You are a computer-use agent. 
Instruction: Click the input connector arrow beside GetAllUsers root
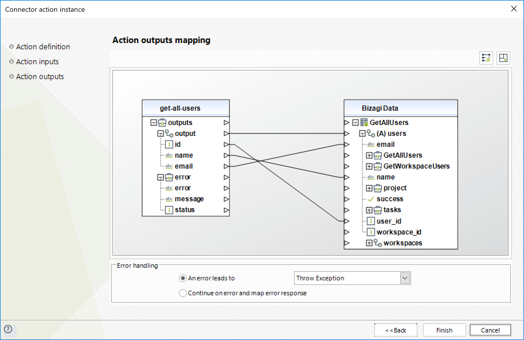pos(347,122)
